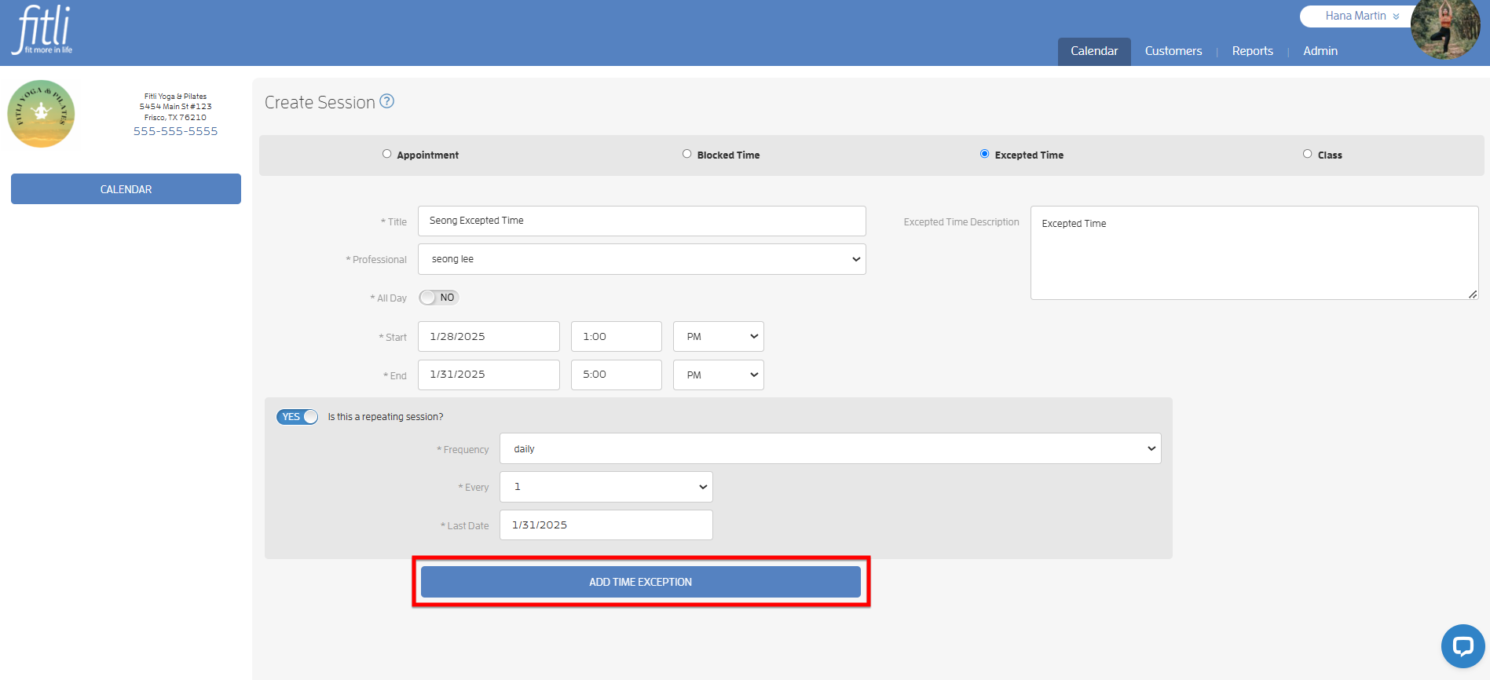
Task: Click the "Is this a repeating session?" label
Action: pyautogui.click(x=386, y=417)
